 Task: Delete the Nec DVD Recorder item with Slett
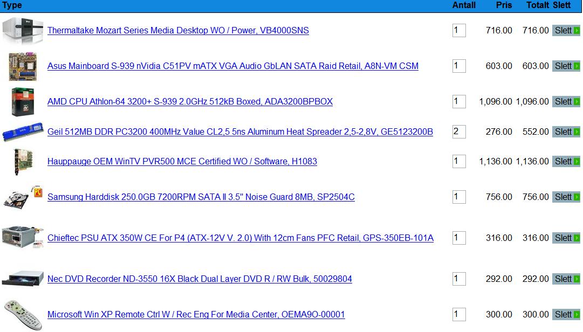tap(566, 279)
